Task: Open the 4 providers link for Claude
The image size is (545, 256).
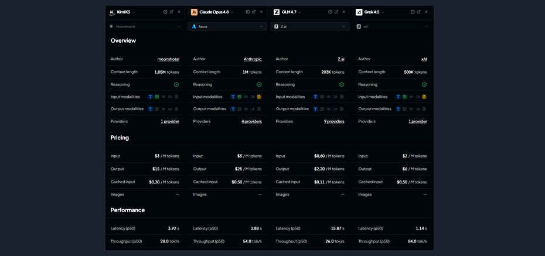Action: pyautogui.click(x=251, y=122)
